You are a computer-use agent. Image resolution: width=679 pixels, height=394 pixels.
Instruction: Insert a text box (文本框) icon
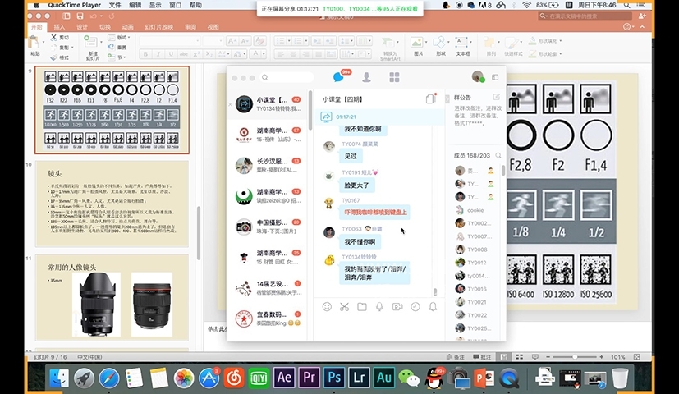[461, 43]
